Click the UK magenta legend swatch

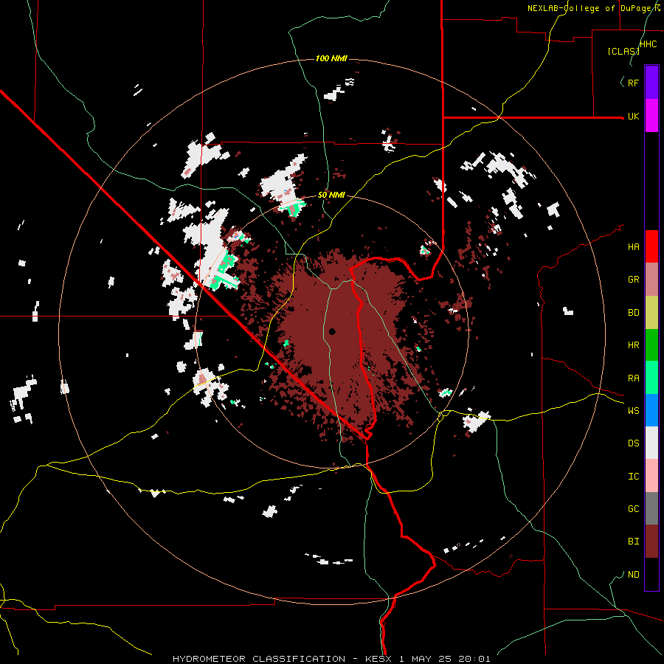pos(651,116)
